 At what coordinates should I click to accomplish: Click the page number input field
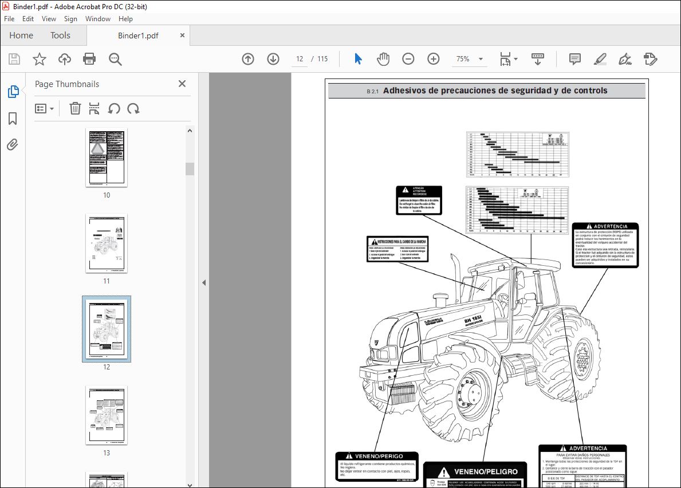point(300,59)
